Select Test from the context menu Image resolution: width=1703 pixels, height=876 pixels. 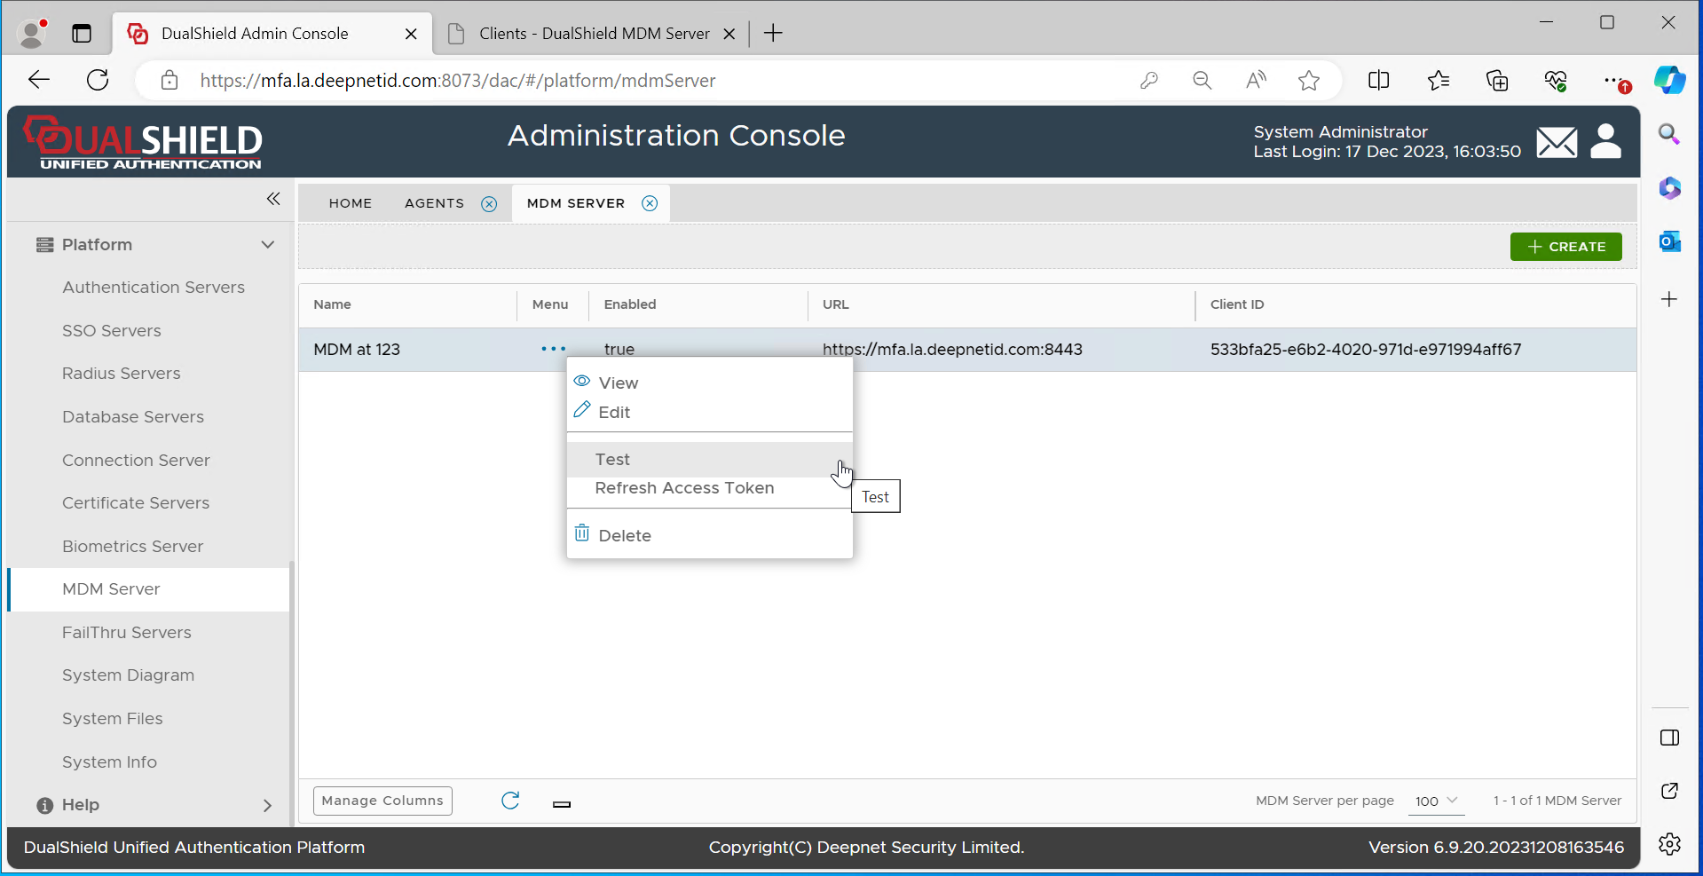(x=613, y=460)
